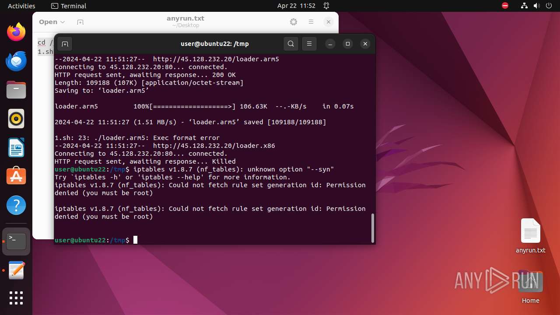
Task: Open new tab in terminal window
Action: [x=65, y=44]
